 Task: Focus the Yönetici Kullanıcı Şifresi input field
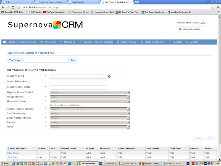[78, 87]
